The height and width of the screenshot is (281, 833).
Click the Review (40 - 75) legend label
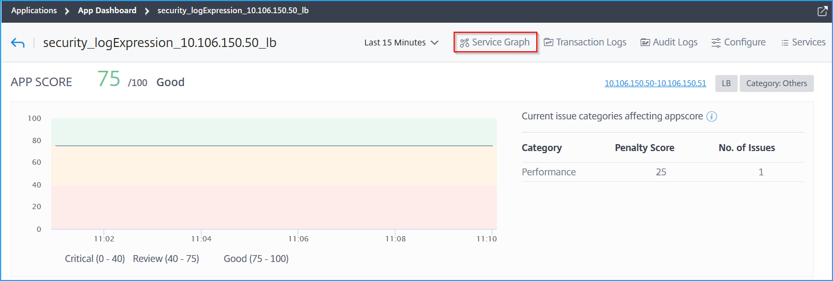click(166, 259)
